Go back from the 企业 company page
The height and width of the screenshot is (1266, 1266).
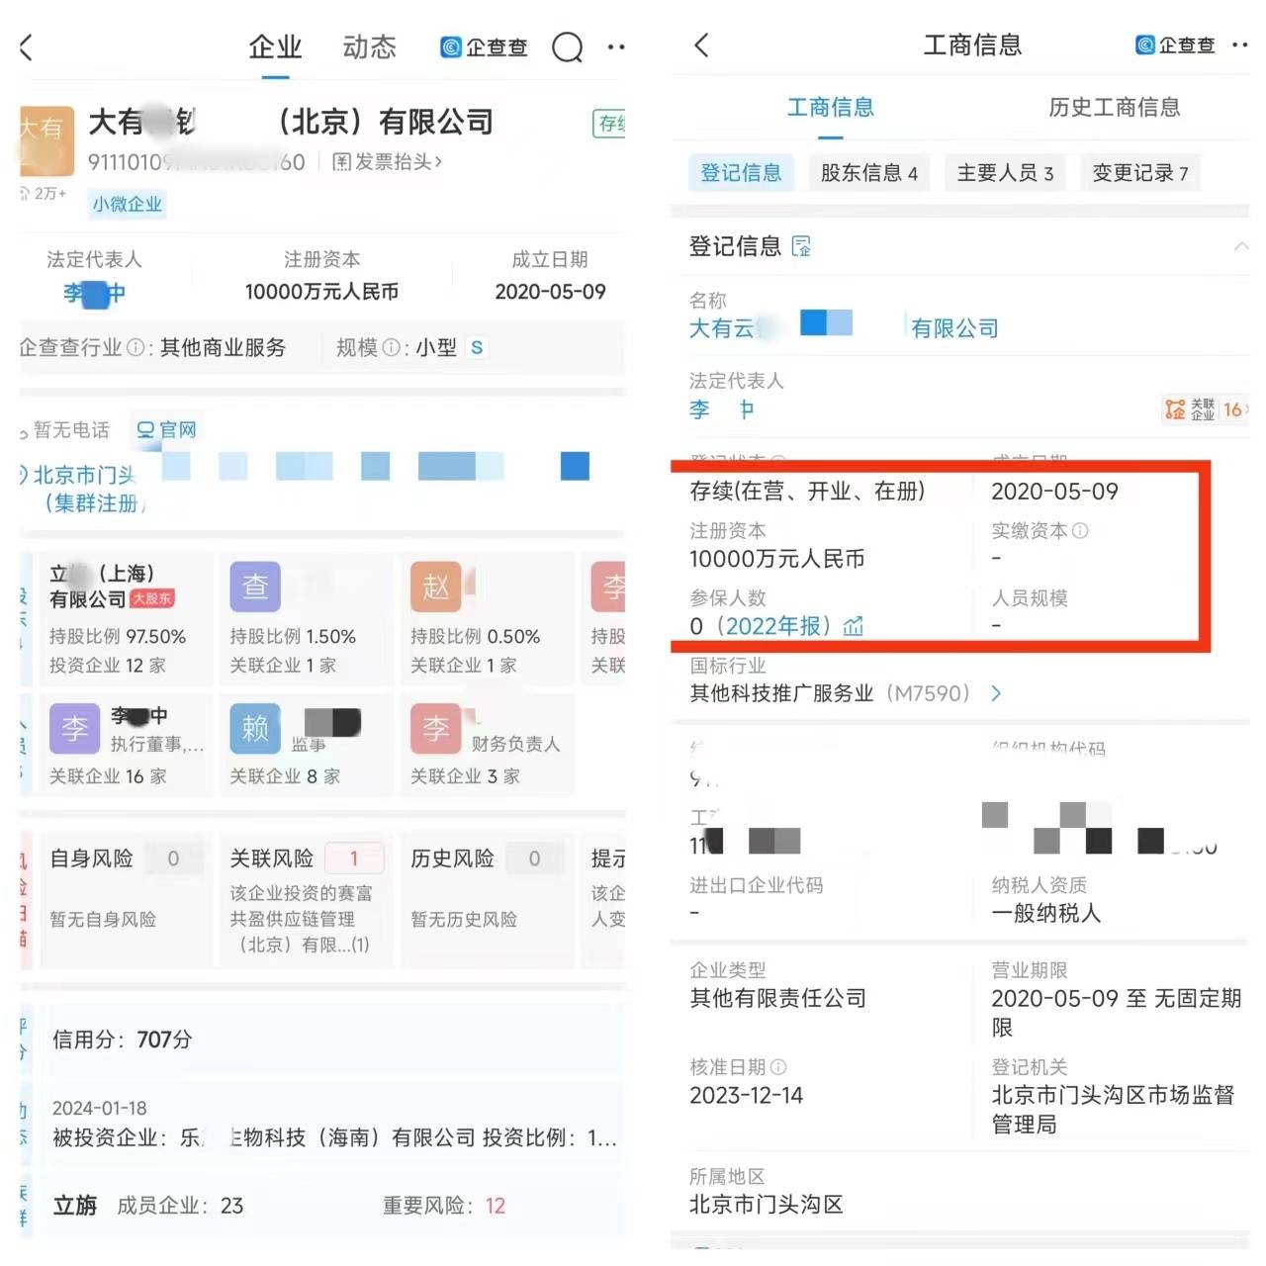click(x=27, y=46)
